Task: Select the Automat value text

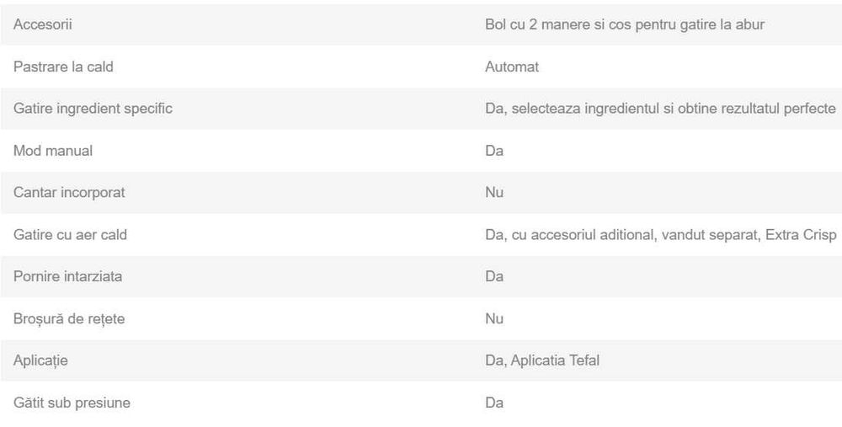Action: [x=512, y=67]
